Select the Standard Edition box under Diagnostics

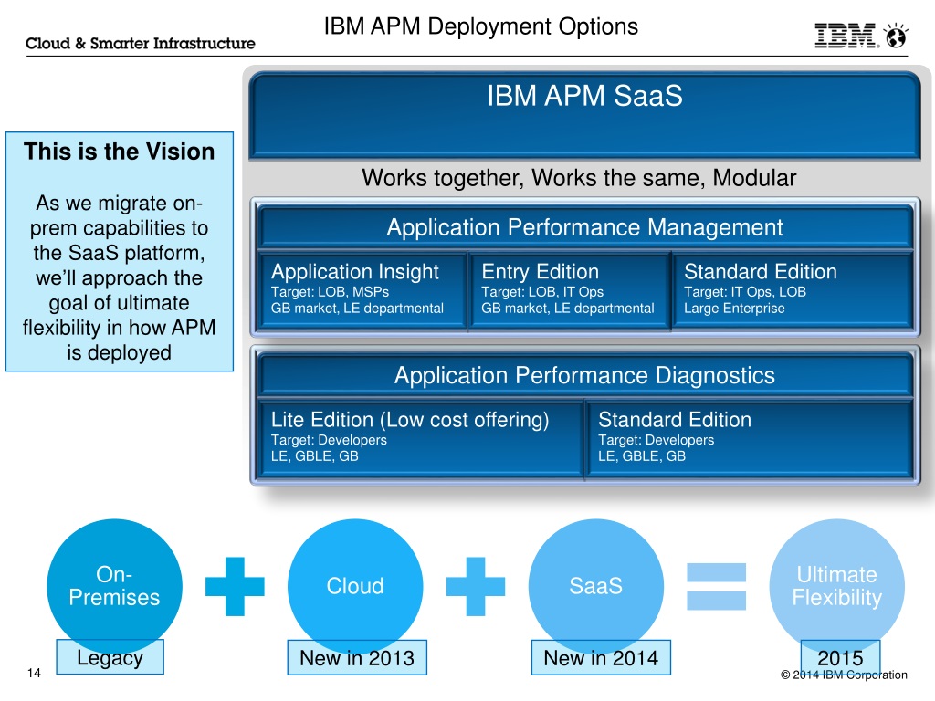coord(750,438)
